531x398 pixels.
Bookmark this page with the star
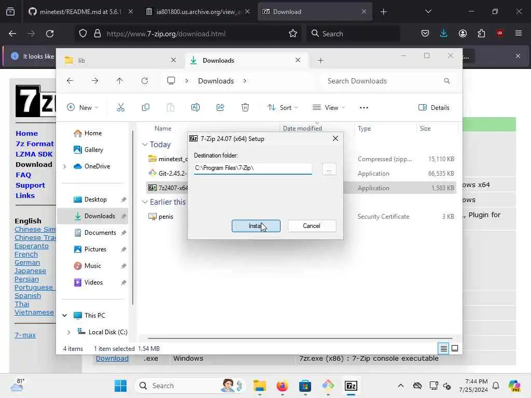[x=293, y=34]
